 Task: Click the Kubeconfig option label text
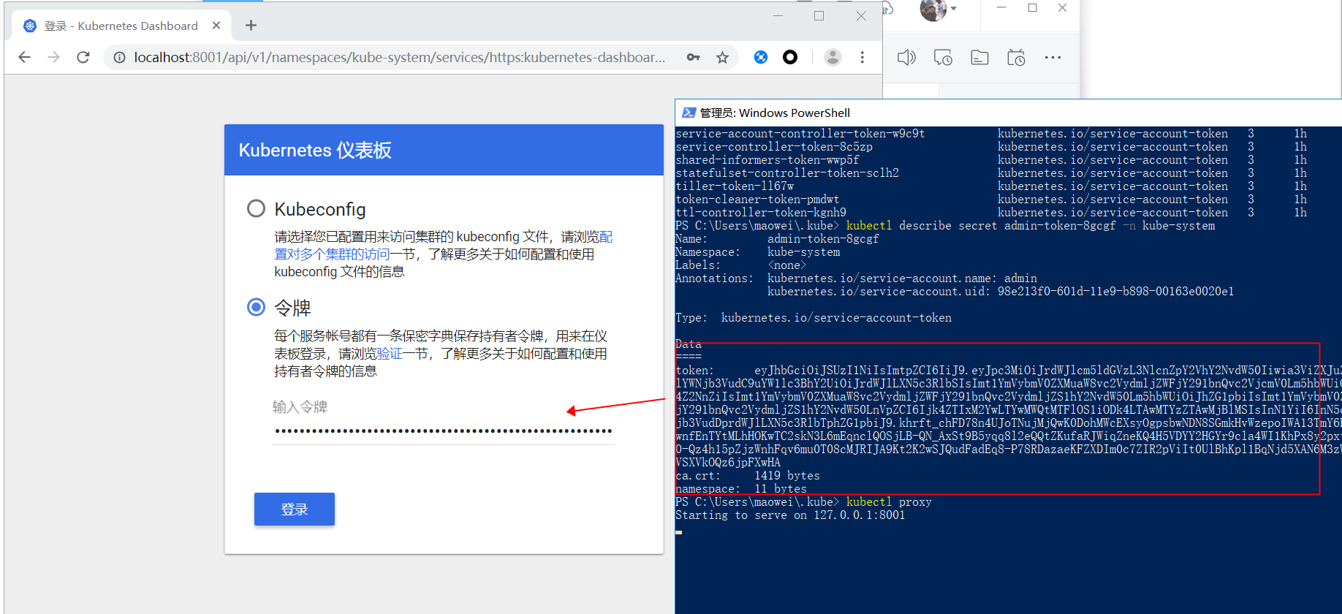pos(320,209)
